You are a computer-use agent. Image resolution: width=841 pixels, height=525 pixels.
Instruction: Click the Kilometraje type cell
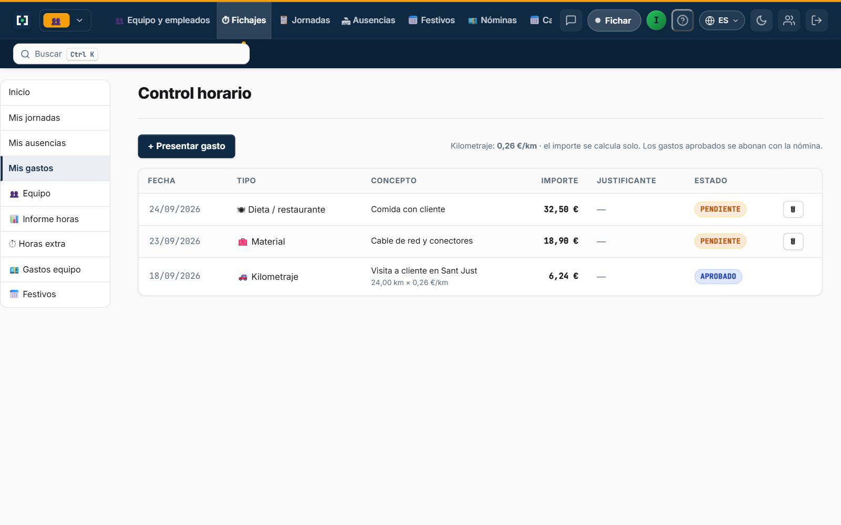(x=268, y=277)
